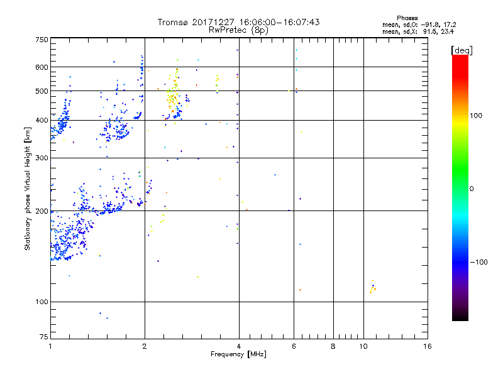This screenshot has width=503, height=377.
Task: Click the x-axis tick label '16'
Action: click(x=428, y=346)
